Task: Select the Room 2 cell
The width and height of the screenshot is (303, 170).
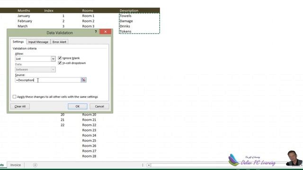Action: coord(89,21)
